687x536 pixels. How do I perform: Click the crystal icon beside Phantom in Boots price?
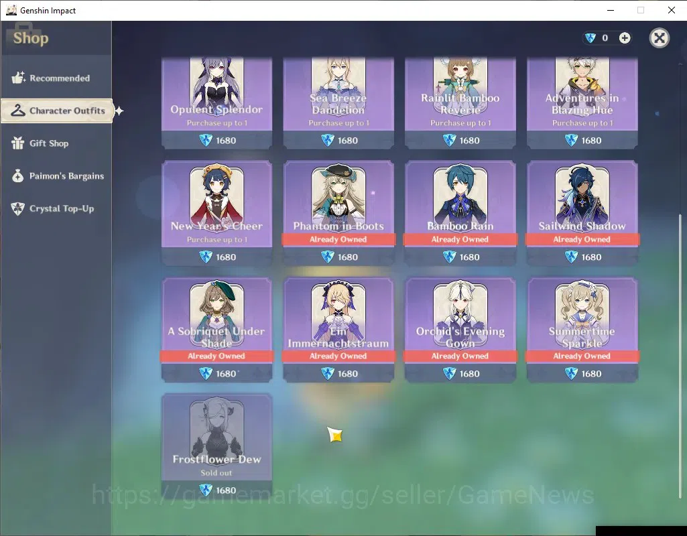pyautogui.click(x=328, y=257)
